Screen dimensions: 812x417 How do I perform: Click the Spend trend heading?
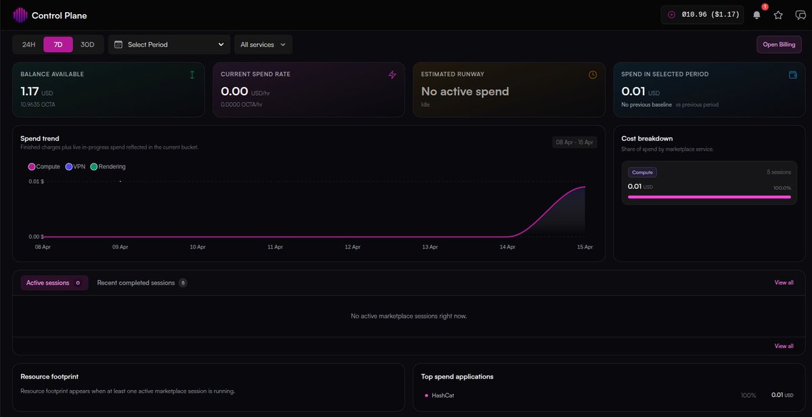pos(40,139)
